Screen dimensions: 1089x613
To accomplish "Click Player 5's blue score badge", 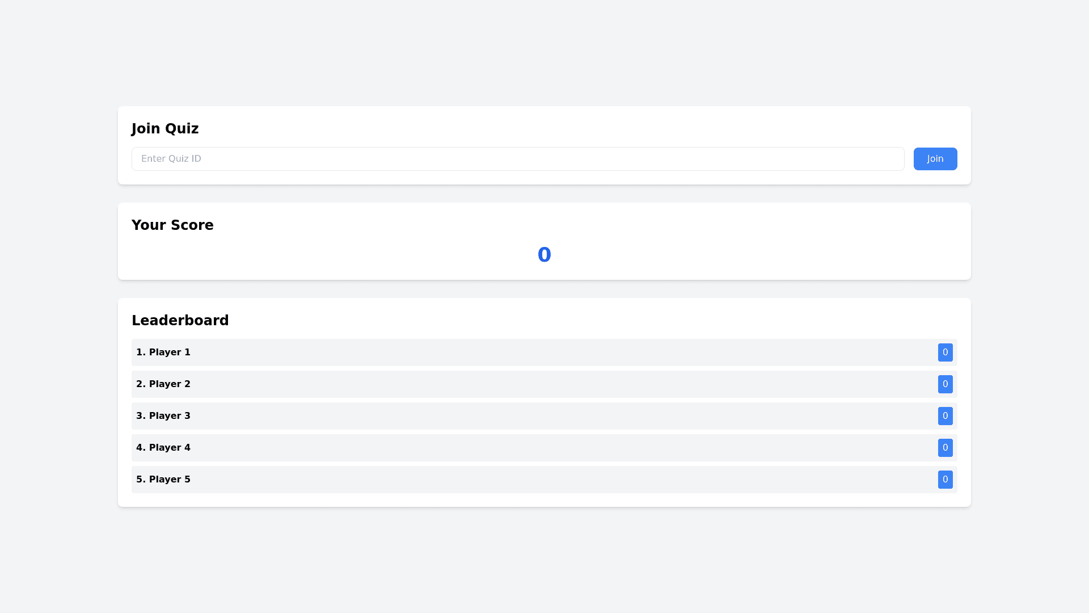I will click(945, 480).
